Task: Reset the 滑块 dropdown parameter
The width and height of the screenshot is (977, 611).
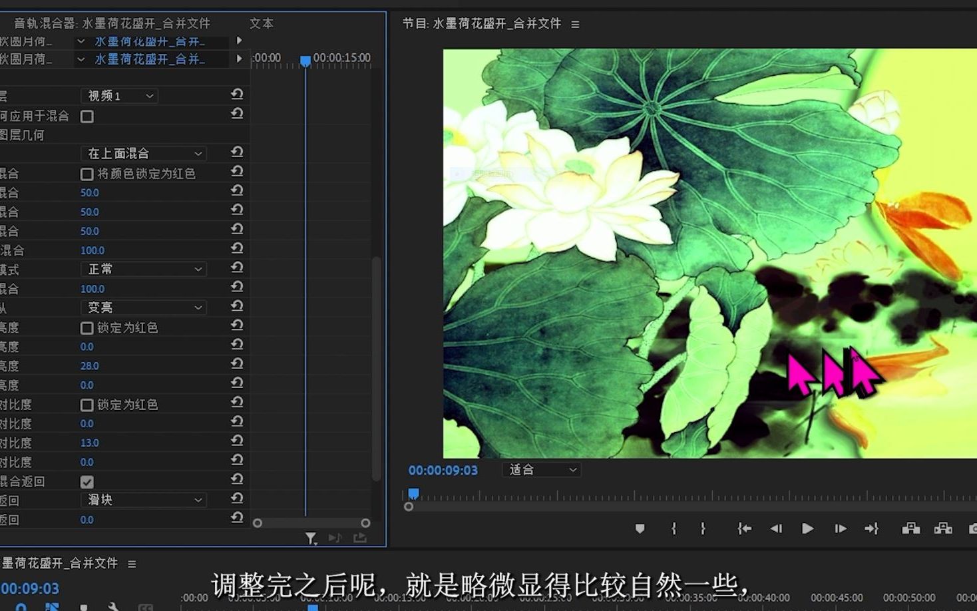Action: tap(237, 499)
